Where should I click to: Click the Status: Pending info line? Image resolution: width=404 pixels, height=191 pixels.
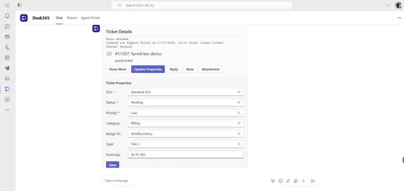click(x=119, y=47)
